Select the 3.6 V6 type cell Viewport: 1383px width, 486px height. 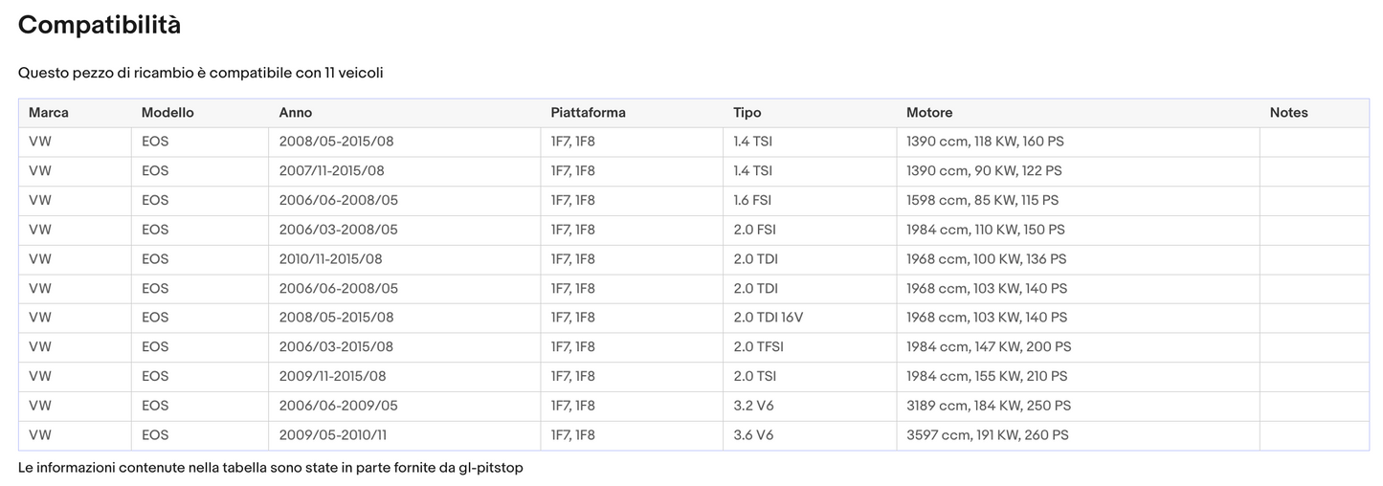(x=753, y=435)
